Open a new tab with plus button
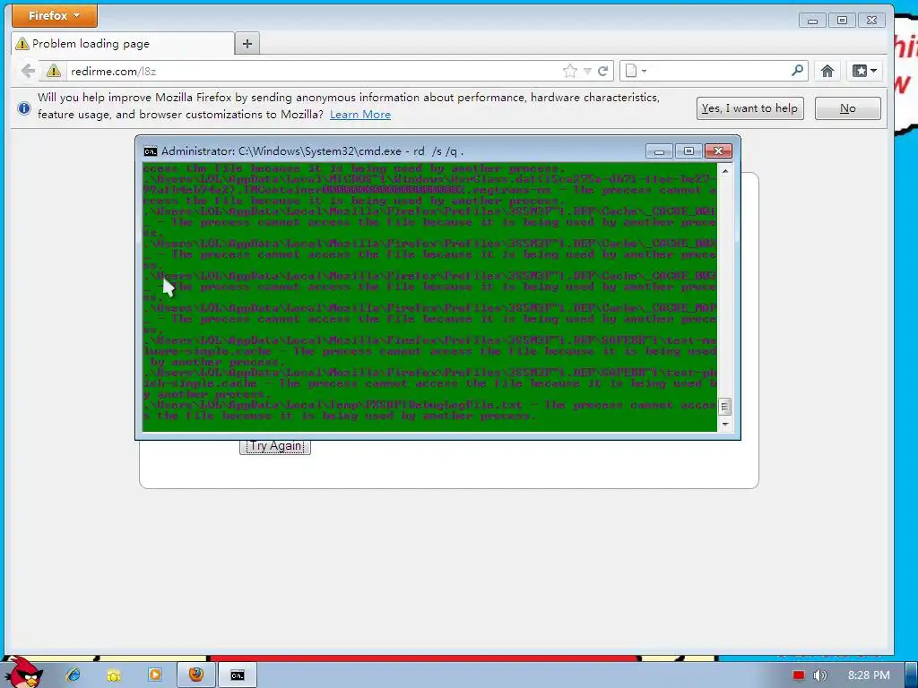The width and height of the screenshot is (918, 688). click(x=247, y=43)
